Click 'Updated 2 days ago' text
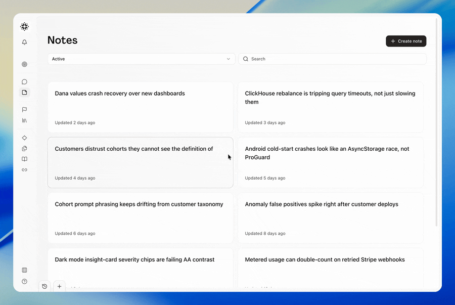 pyautogui.click(x=75, y=123)
